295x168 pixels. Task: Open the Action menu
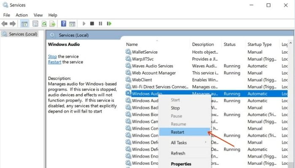pyautogui.click(x=21, y=15)
